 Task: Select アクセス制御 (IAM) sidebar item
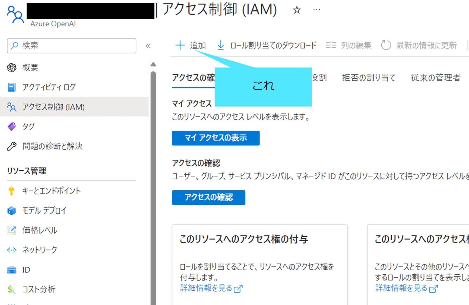[x=74, y=107]
